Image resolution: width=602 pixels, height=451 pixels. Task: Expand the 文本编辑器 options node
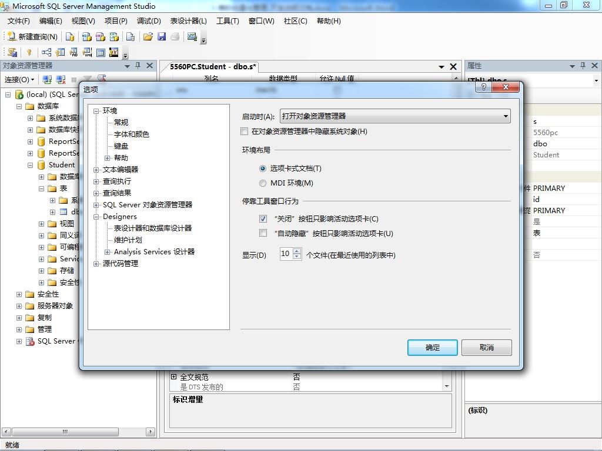coord(96,170)
